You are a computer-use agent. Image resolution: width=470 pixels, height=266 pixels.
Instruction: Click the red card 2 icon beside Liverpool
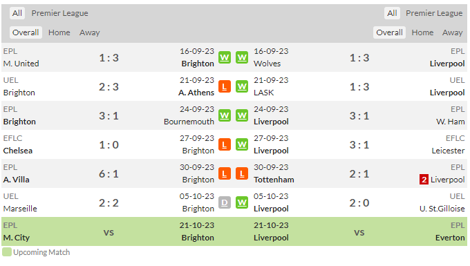424,180
